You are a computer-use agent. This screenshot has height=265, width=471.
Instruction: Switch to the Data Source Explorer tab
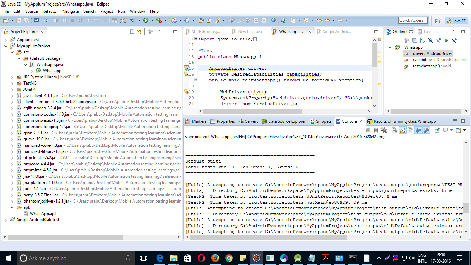click(284, 121)
